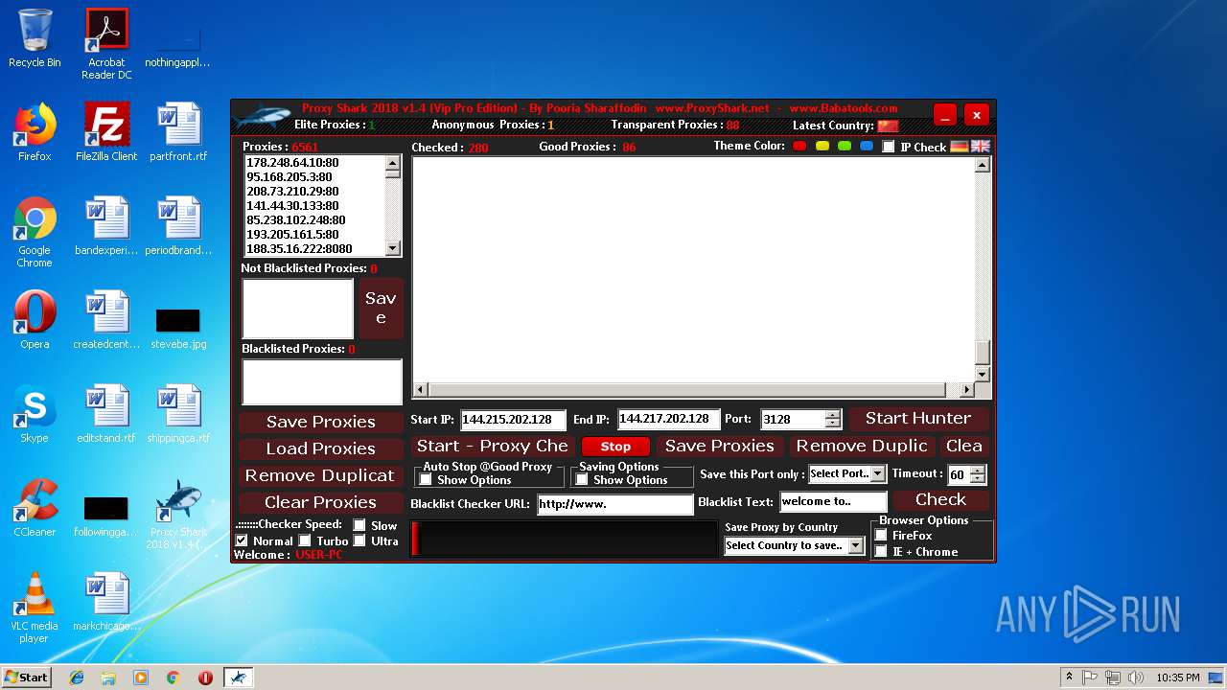Select the CCleaner desktop icon

click(35, 508)
